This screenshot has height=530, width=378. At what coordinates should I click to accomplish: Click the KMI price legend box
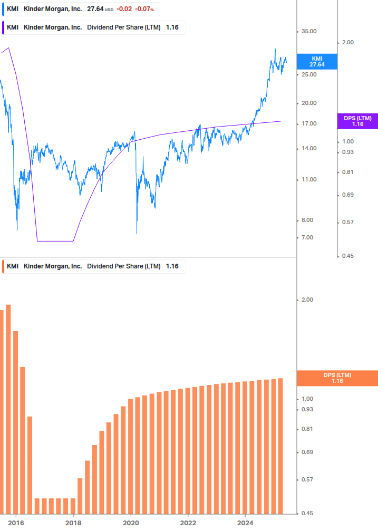pyautogui.click(x=81, y=9)
